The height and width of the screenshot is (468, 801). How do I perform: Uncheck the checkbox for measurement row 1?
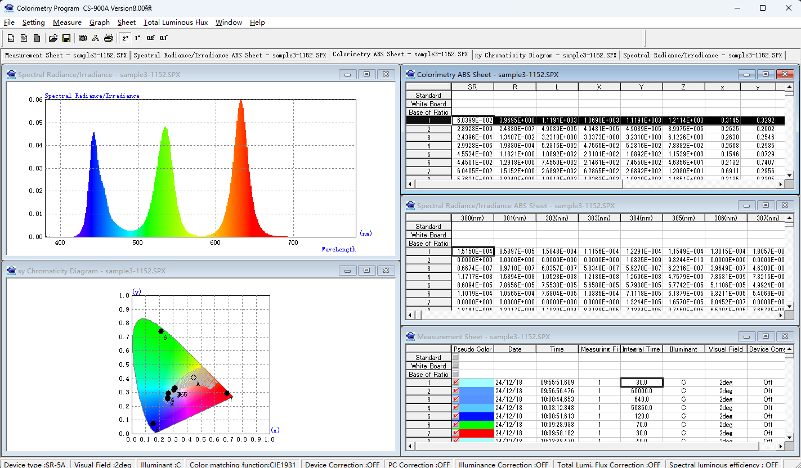click(x=456, y=382)
